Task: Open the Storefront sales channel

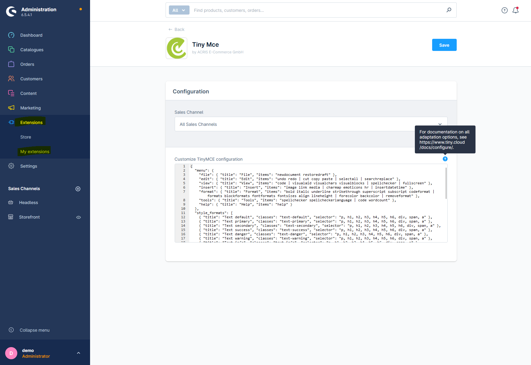Action: pos(29,217)
